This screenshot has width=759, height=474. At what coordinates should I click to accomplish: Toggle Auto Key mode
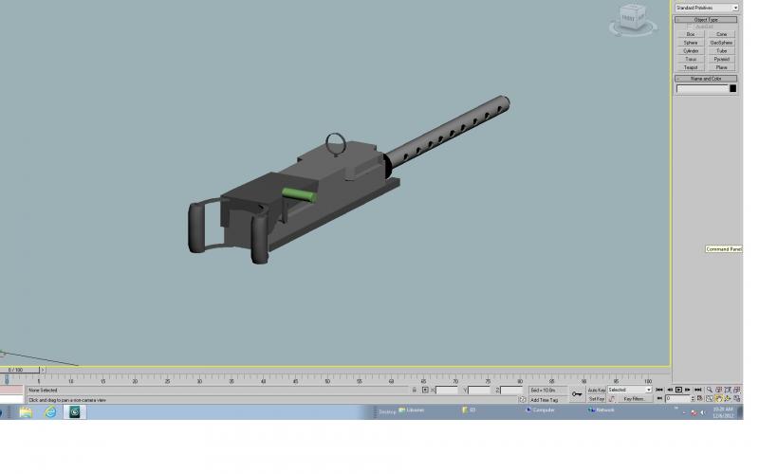tap(597, 390)
